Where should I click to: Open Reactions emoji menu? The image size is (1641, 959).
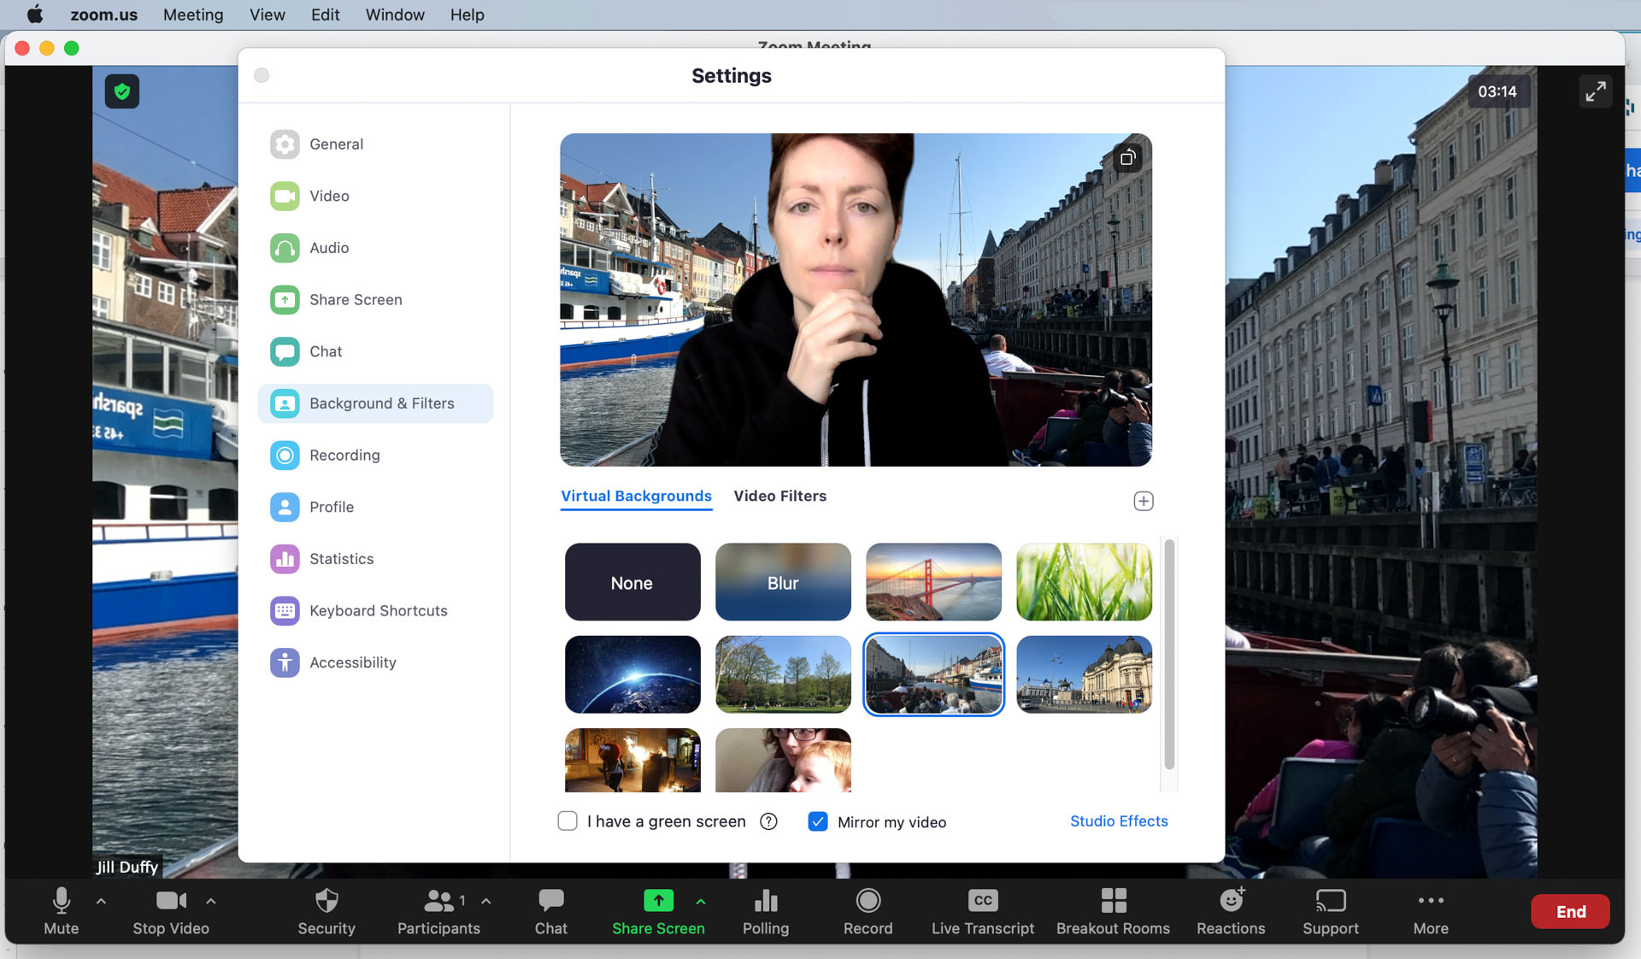pos(1231,911)
